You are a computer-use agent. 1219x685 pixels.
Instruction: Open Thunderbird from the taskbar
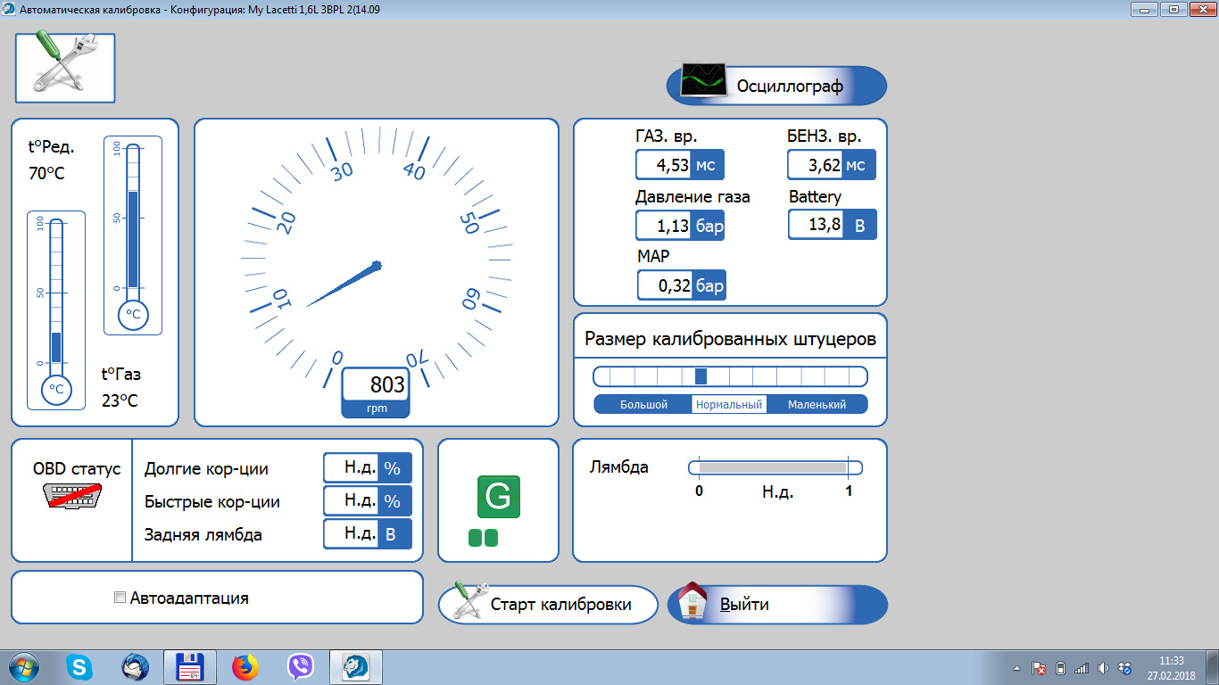click(x=135, y=667)
